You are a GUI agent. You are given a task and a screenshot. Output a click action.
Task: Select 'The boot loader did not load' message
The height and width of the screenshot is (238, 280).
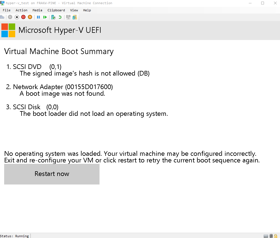tap(94, 114)
